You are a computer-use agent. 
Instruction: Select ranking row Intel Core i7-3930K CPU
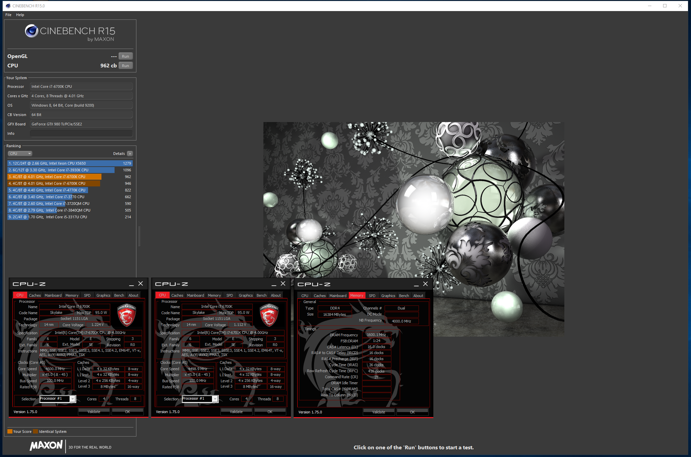click(x=70, y=170)
